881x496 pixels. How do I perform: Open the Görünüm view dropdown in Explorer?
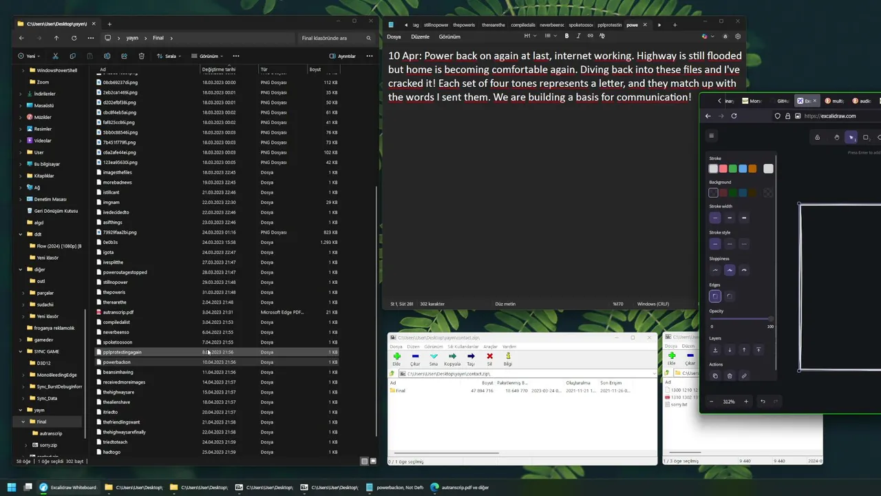click(208, 56)
